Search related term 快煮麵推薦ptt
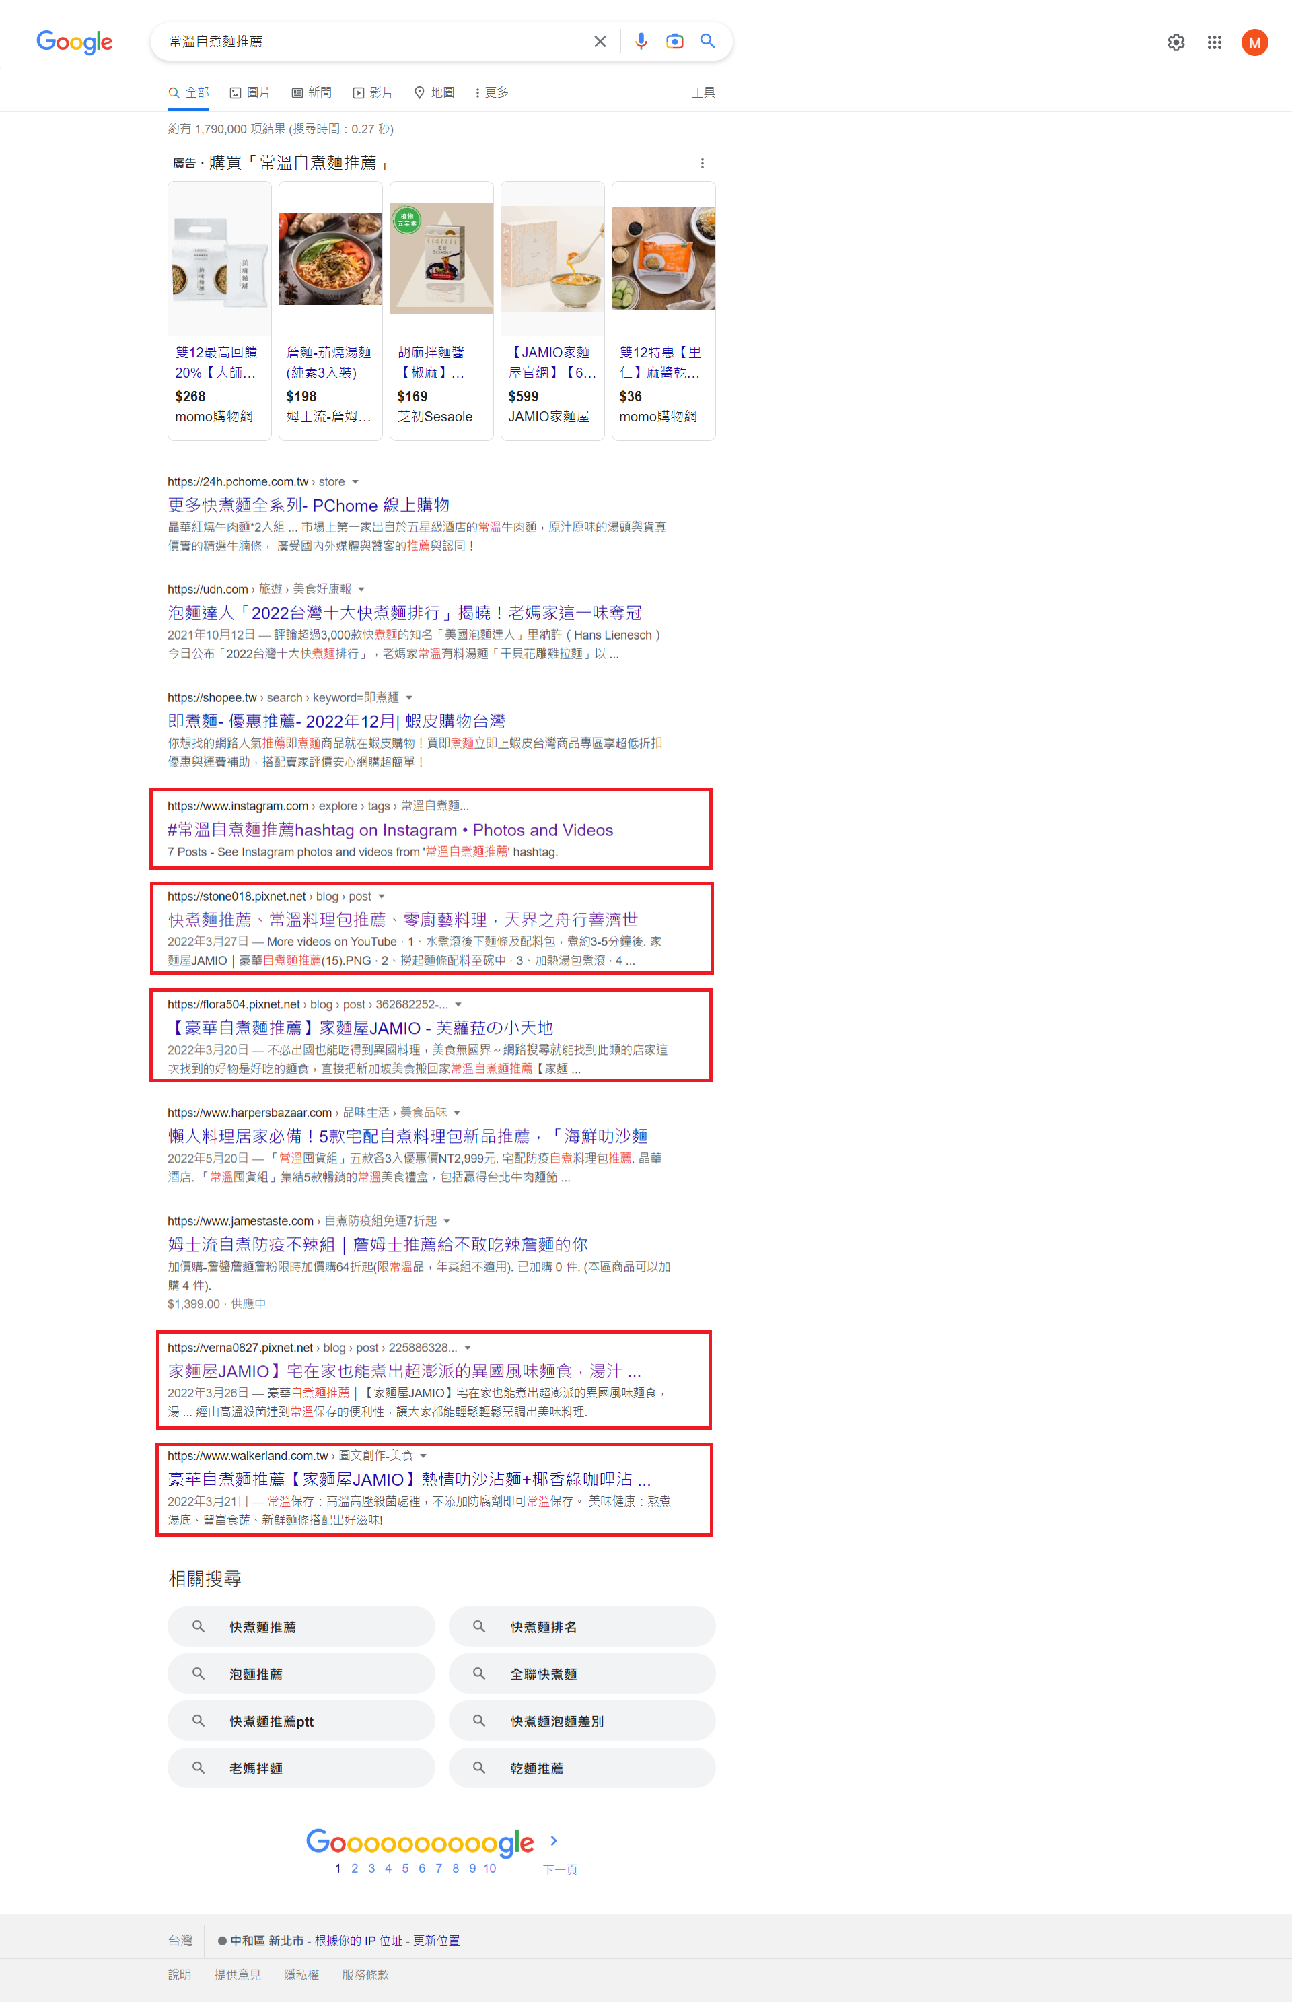1292x2002 pixels. (x=301, y=1720)
